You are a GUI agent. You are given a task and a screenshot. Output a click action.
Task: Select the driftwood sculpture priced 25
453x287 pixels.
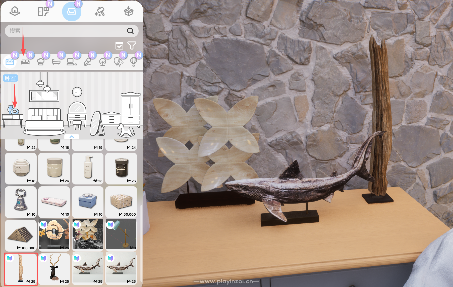click(x=21, y=269)
